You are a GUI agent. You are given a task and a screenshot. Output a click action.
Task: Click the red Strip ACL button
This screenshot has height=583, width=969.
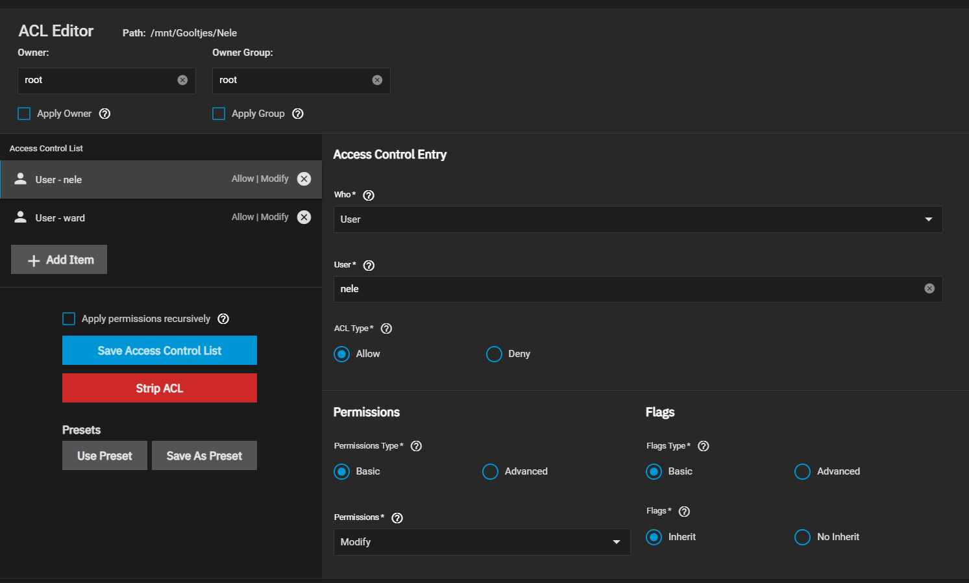click(x=160, y=388)
